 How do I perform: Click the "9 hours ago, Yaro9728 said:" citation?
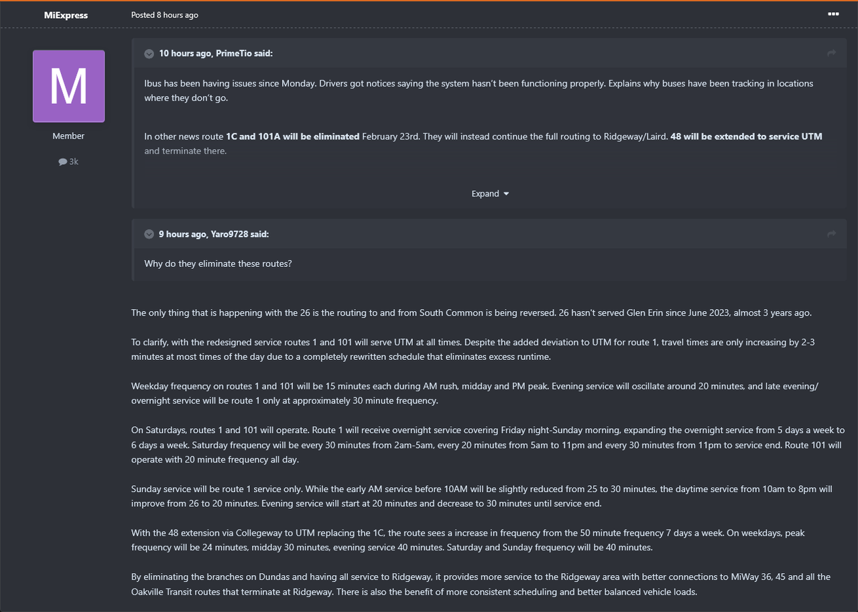click(x=213, y=234)
